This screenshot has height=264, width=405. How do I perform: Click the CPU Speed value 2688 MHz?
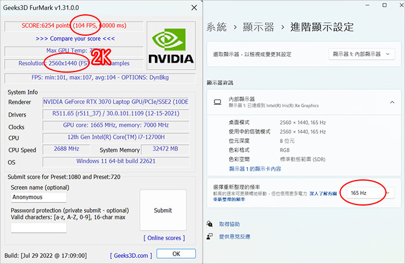pyautogui.click(x=66, y=149)
